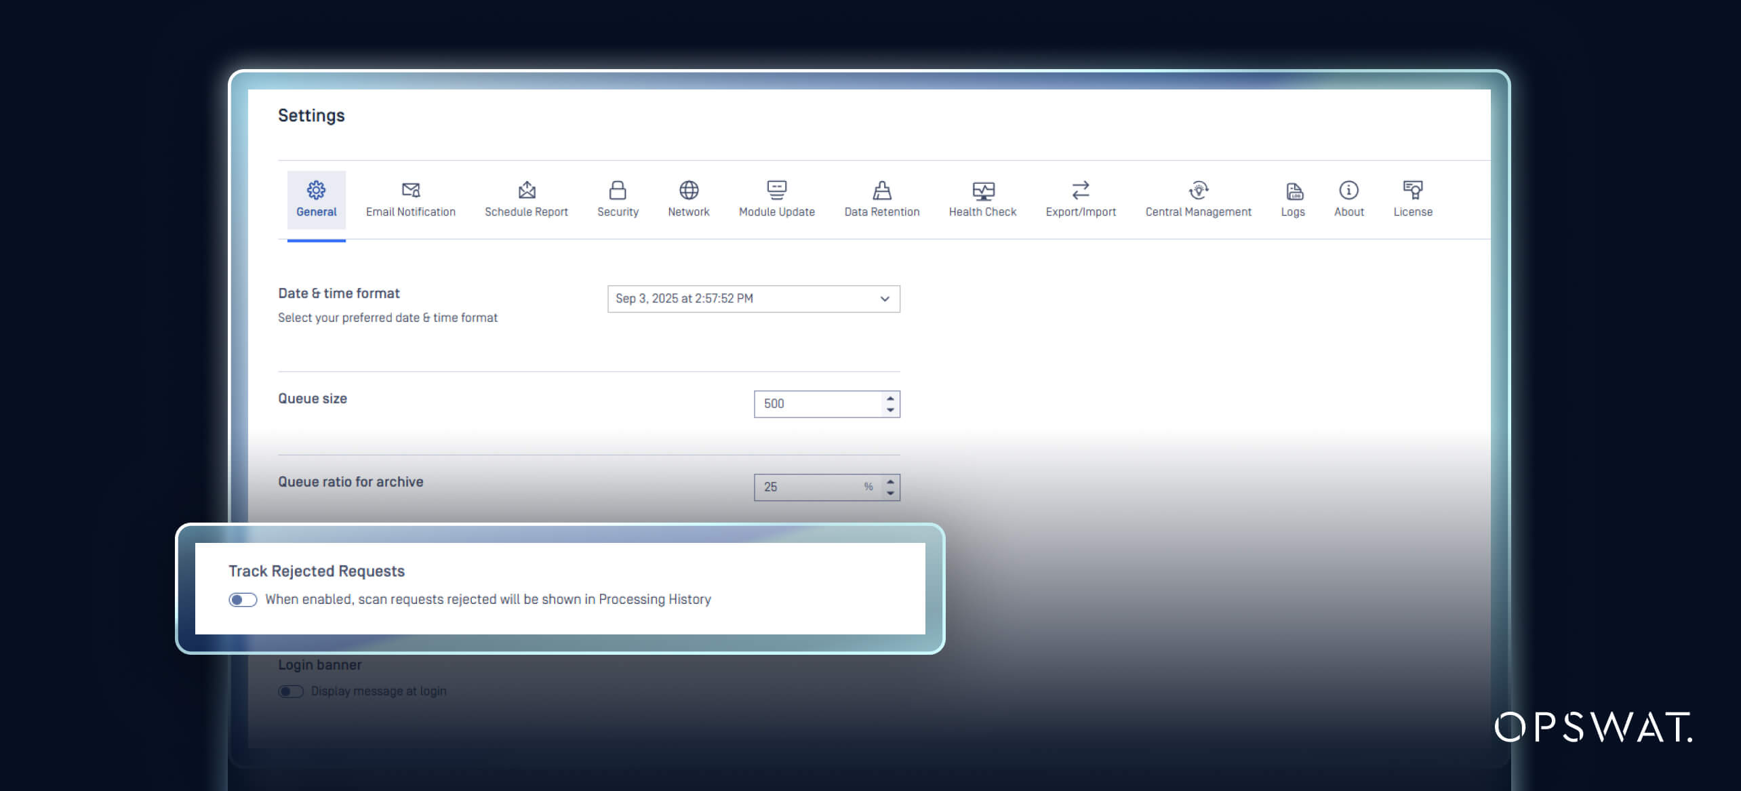Open Central Management settings icon
The height and width of the screenshot is (791, 1741).
pyautogui.click(x=1197, y=190)
